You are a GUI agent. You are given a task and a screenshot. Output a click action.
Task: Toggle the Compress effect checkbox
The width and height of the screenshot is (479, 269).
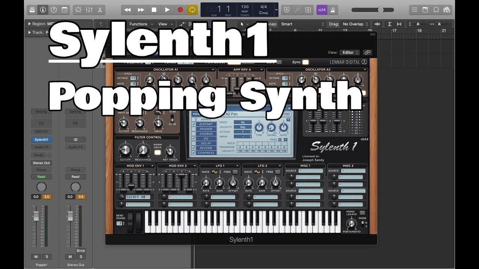[x=193, y=153]
